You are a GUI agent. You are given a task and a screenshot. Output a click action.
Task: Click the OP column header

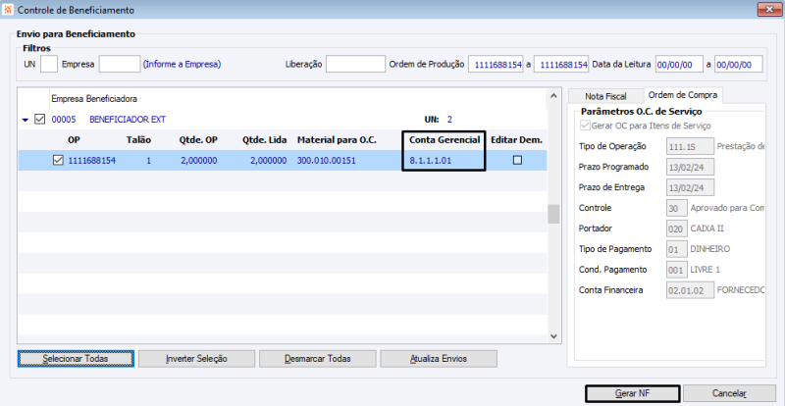click(x=74, y=140)
